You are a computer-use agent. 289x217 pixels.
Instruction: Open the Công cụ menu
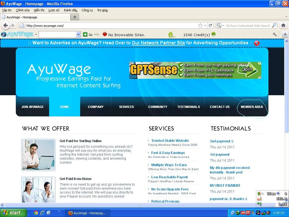click(x=87, y=10)
